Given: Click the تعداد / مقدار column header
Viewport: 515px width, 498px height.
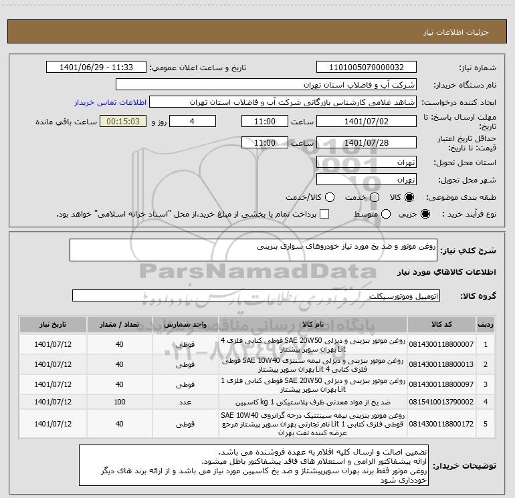Looking at the screenshot, I should tap(119, 324).
